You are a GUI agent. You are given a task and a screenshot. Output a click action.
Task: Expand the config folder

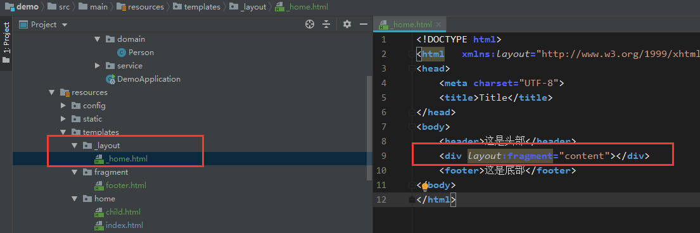[x=63, y=106]
